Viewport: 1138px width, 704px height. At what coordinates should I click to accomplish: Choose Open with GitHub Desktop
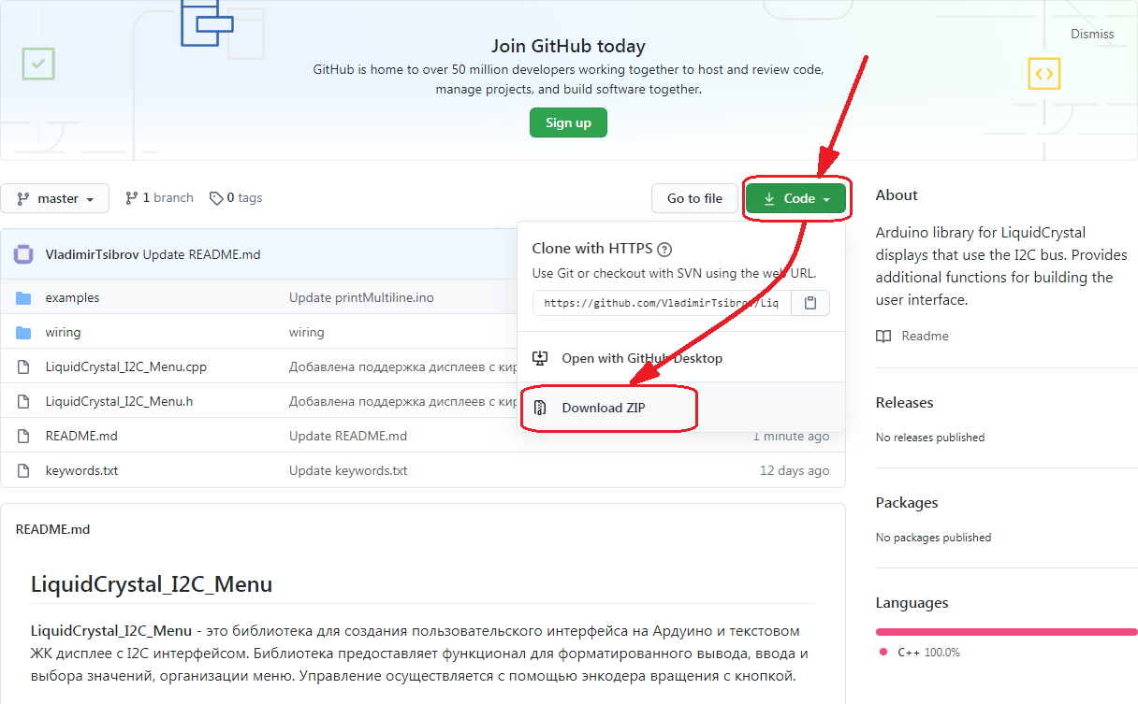(x=642, y=358)
